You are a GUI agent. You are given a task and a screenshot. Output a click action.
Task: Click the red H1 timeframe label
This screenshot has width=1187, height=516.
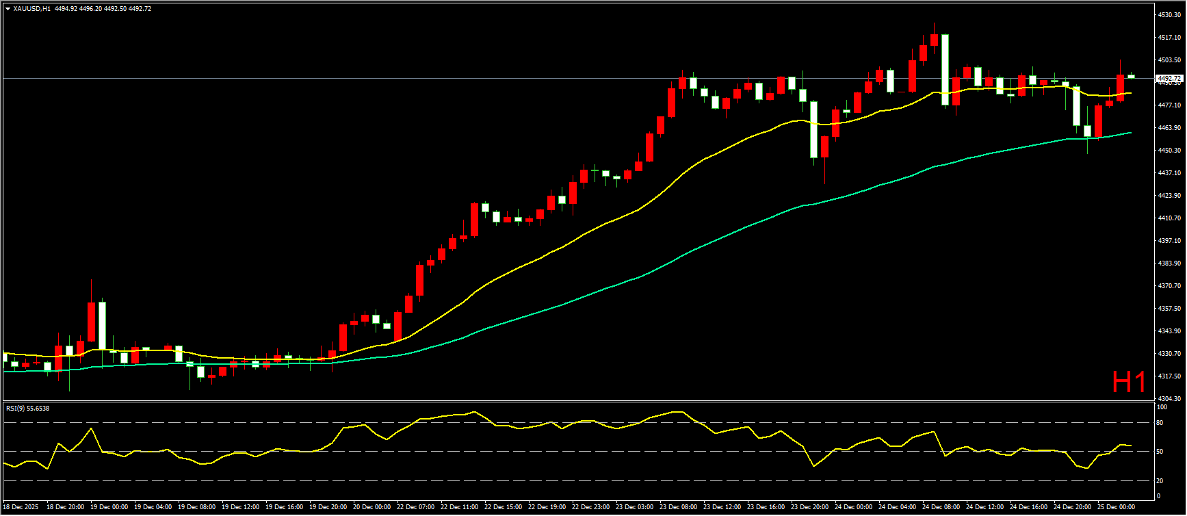1129,383
